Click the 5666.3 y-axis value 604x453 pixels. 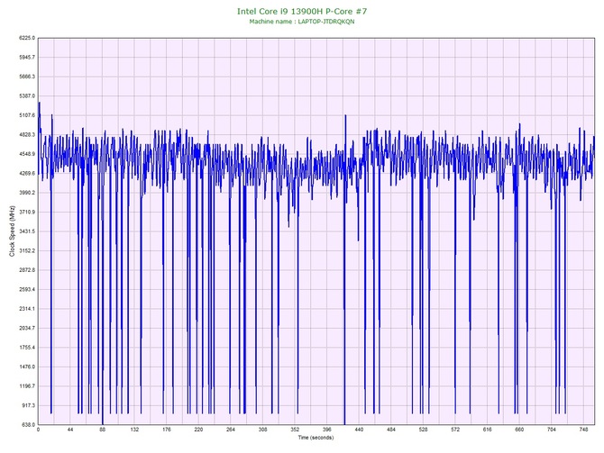[27, 77]
